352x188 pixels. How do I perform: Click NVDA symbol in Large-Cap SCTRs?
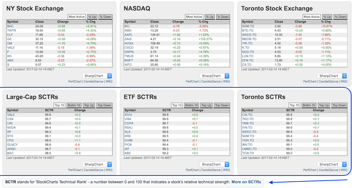tap(11, 127)
